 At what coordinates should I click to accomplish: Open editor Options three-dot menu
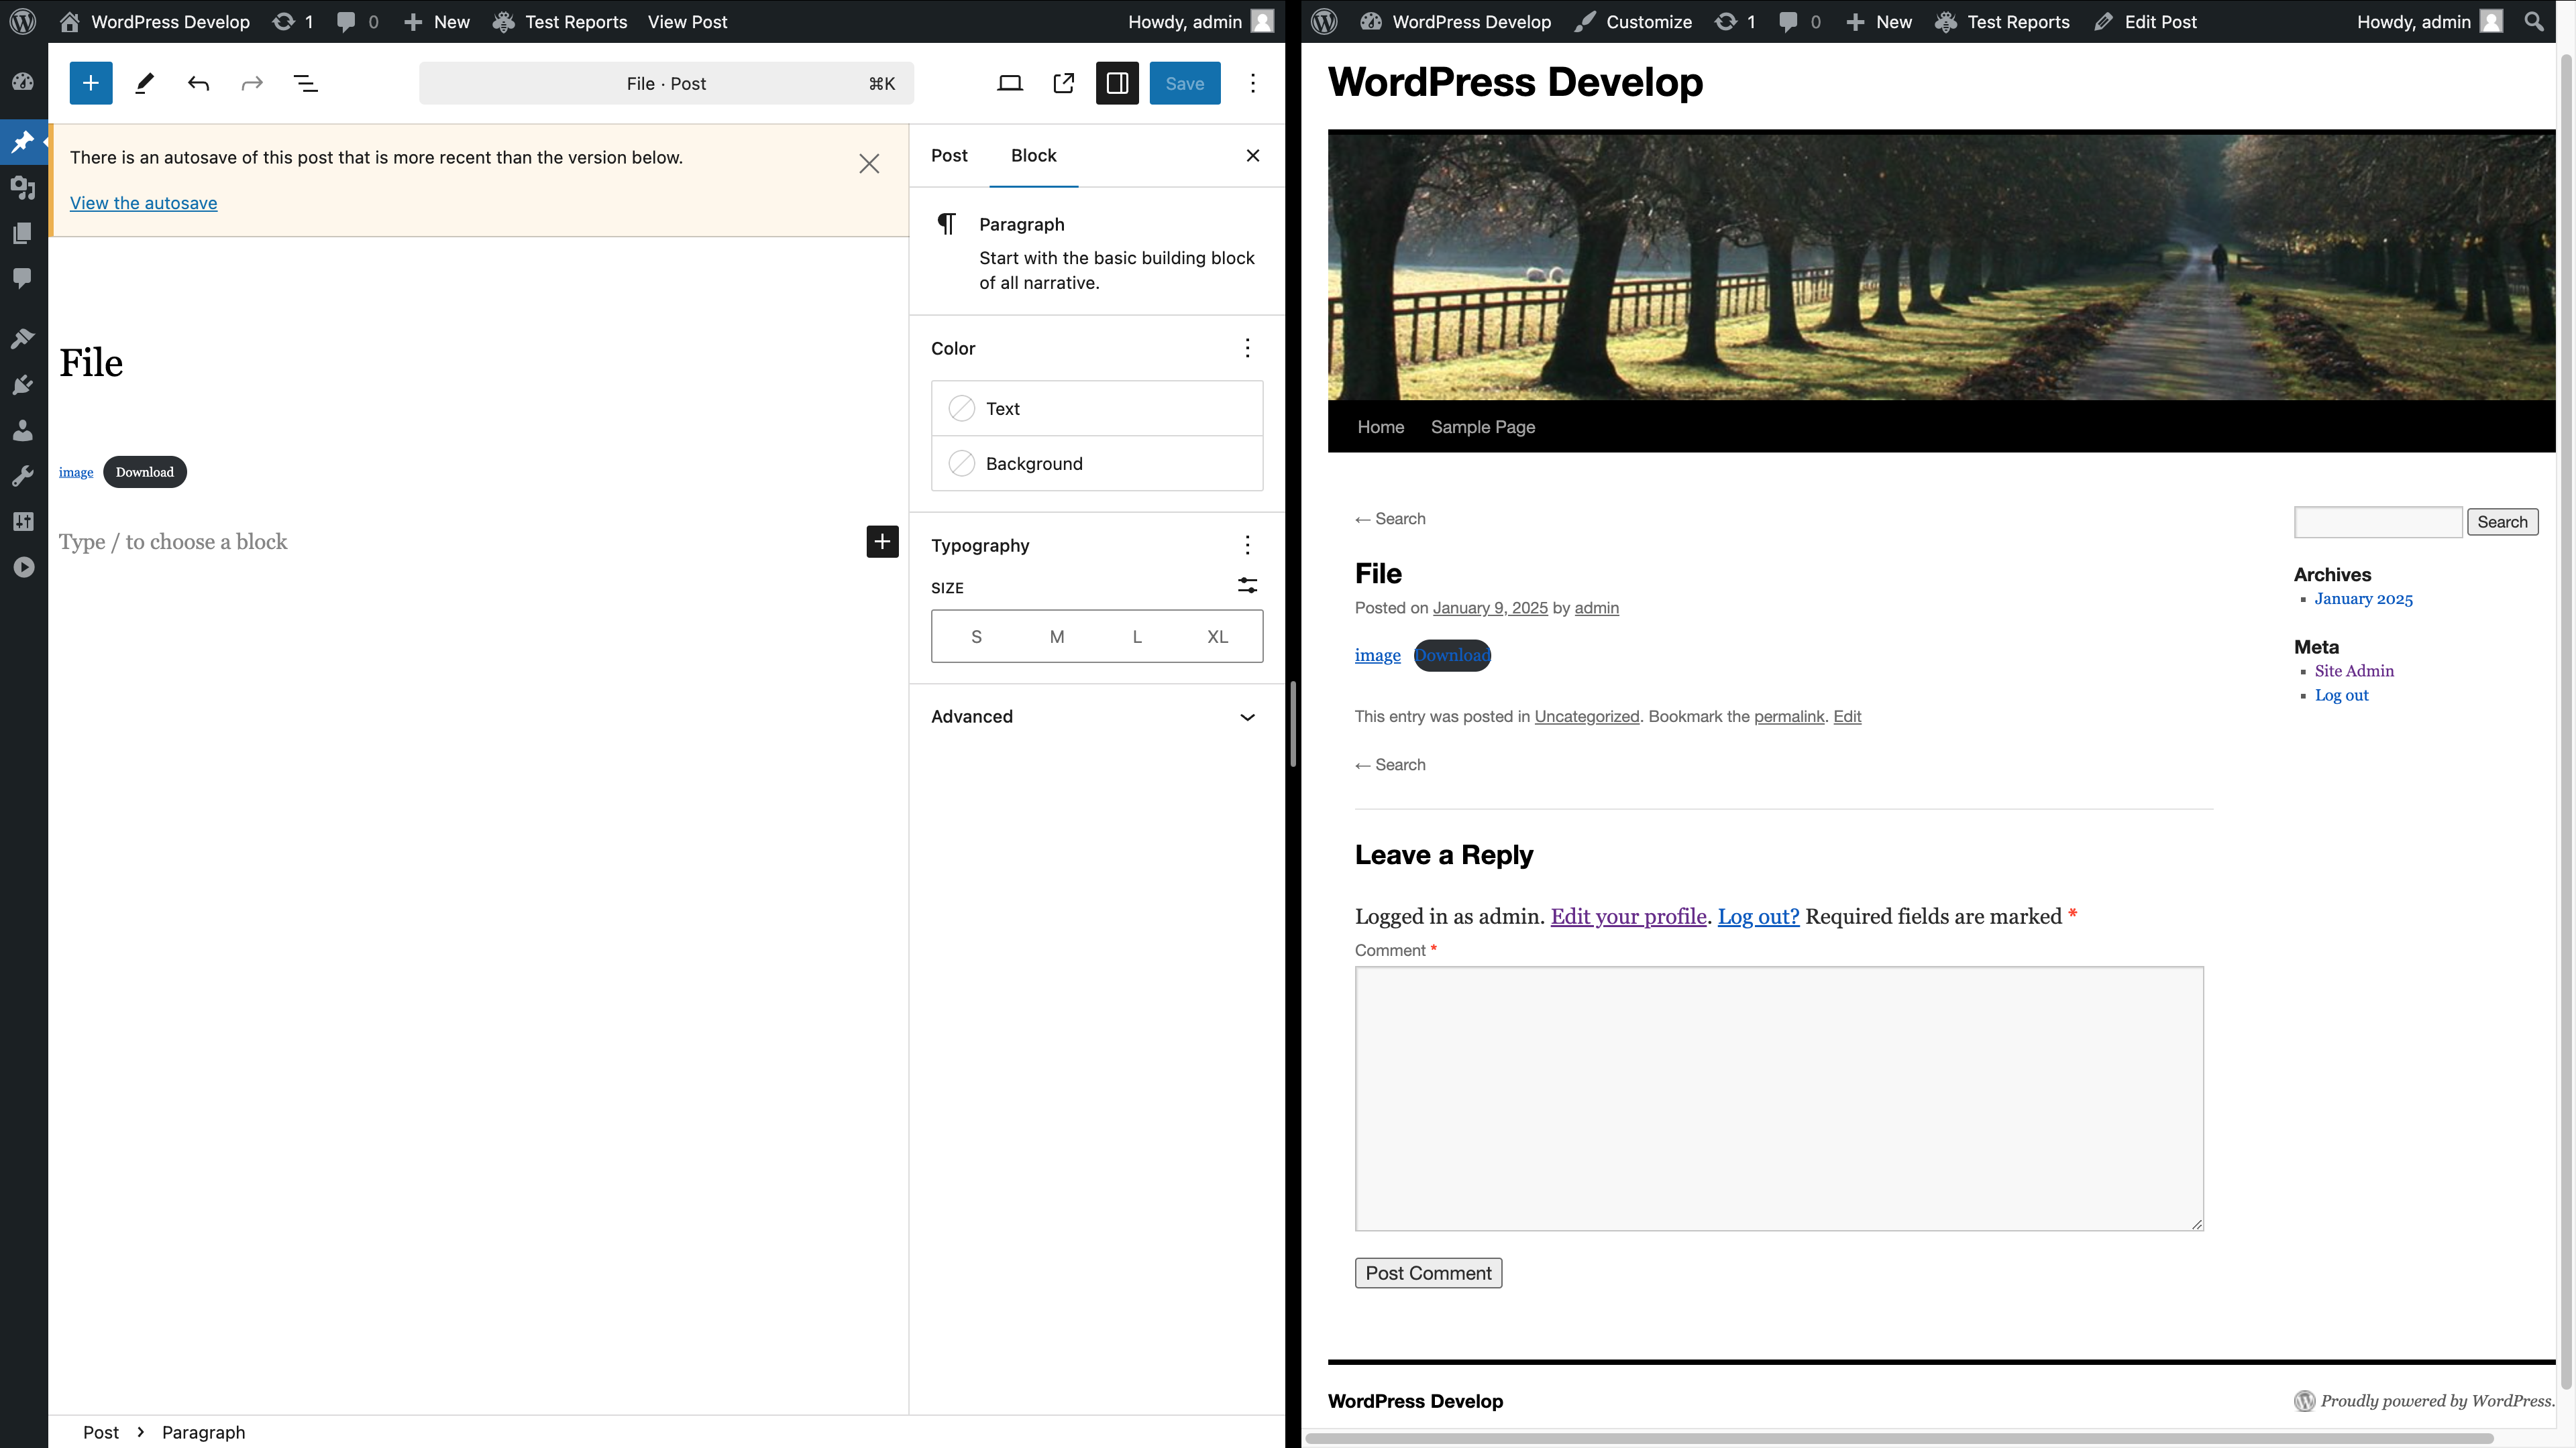pos(1252,83)
